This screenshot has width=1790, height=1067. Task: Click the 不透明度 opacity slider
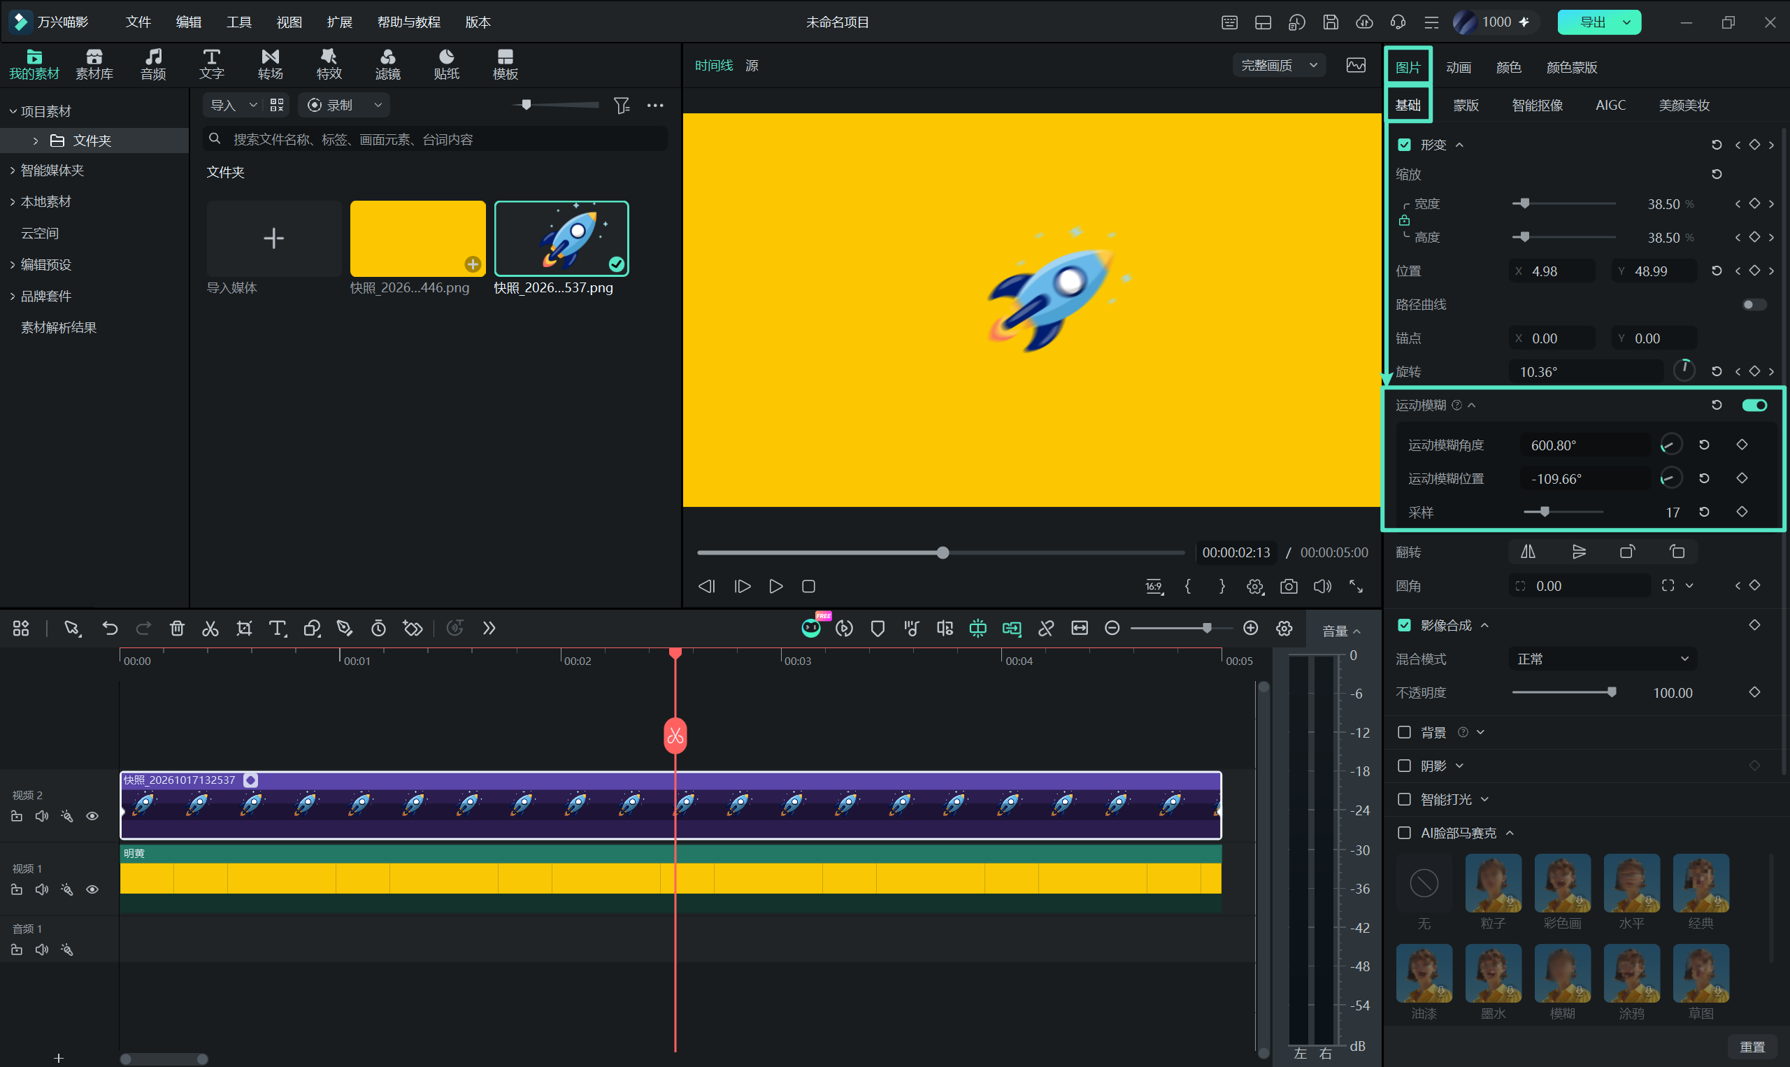tap(1564, 692)
